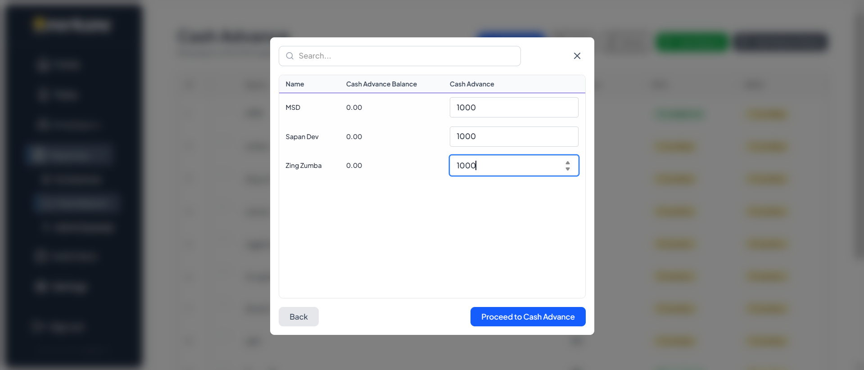Decrement Zing Zumba amount with the down arrow
Screen dimensions: 864x370
coord(568,169)
